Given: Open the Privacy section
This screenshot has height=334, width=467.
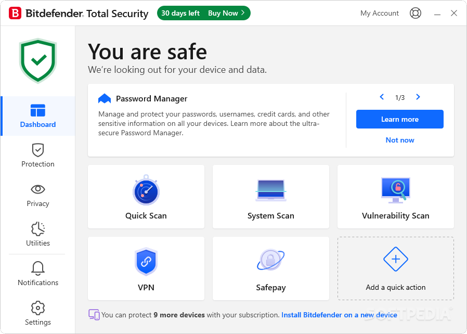Looking at the screenshot, I should pos(37,195).
